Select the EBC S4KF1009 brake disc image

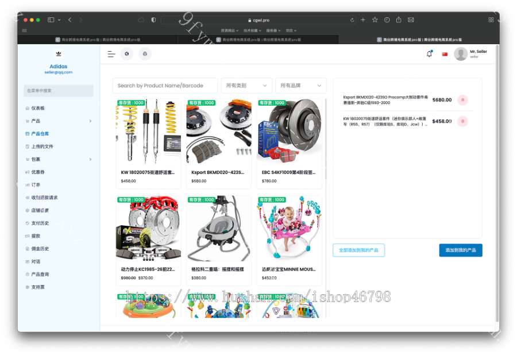[289, 131]
